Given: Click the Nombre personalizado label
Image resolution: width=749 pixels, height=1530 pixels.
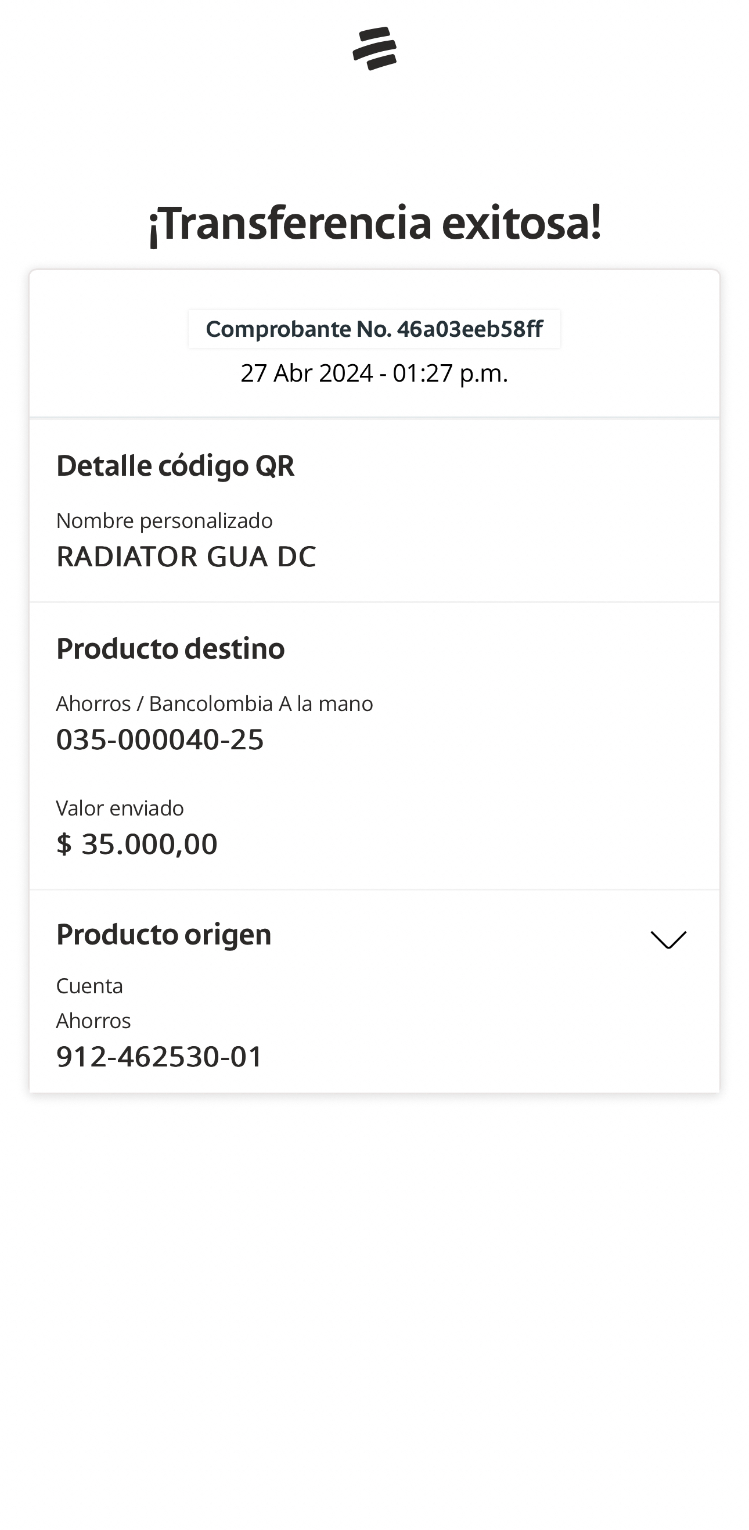Looking at the screenshot, I should (x=164, y=520).
